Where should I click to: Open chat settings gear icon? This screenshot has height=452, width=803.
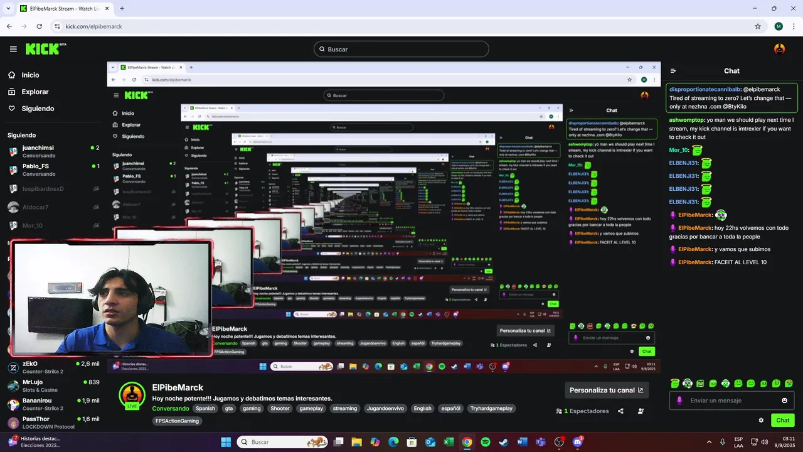(761, 421)
